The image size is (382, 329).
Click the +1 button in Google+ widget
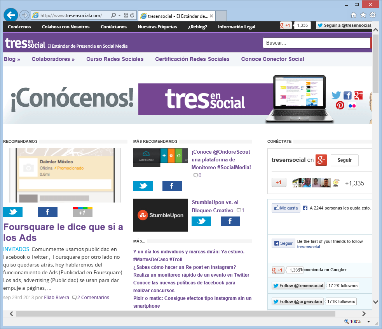click(x=279, y=182)
